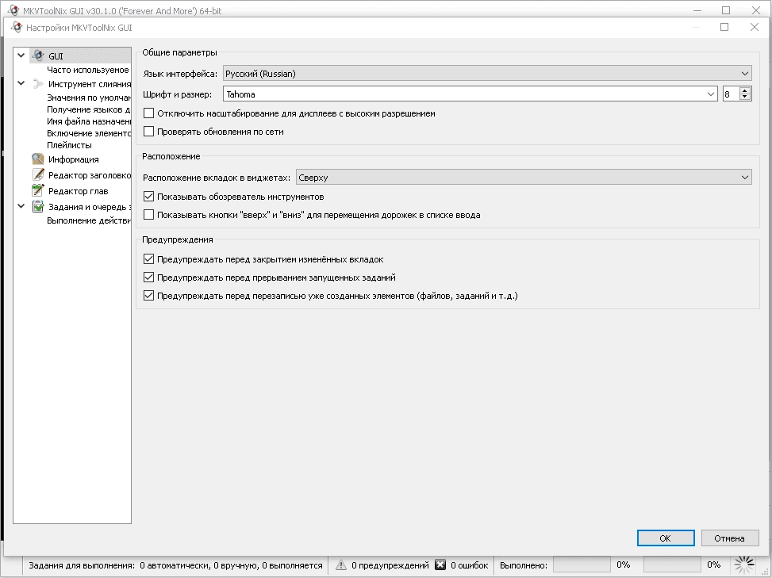The height and width of the screenshot is (578, 772).
Task: Click the errors cross icon in status bar
Action: click(440, 565)
